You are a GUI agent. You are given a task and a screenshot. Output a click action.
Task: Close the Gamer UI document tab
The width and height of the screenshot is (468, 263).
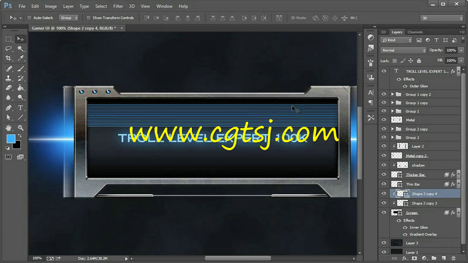tap(122, 28)
